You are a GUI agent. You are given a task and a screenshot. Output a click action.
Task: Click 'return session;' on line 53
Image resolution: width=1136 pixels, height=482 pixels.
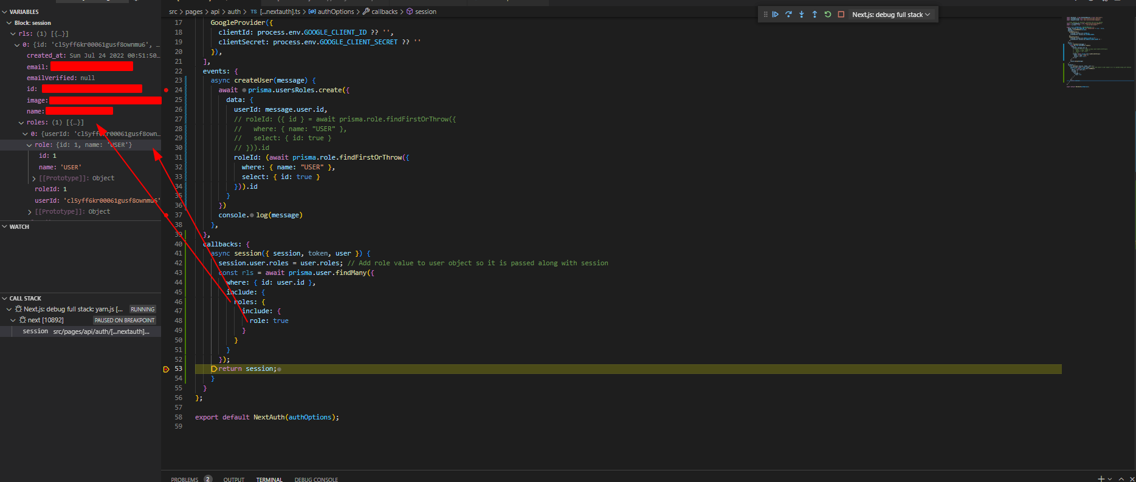tap(247, 369)
